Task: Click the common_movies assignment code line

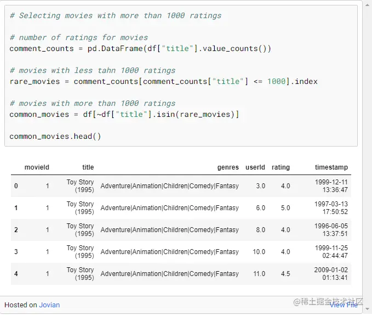Action: pyautogui.click(x=124, y=115)
